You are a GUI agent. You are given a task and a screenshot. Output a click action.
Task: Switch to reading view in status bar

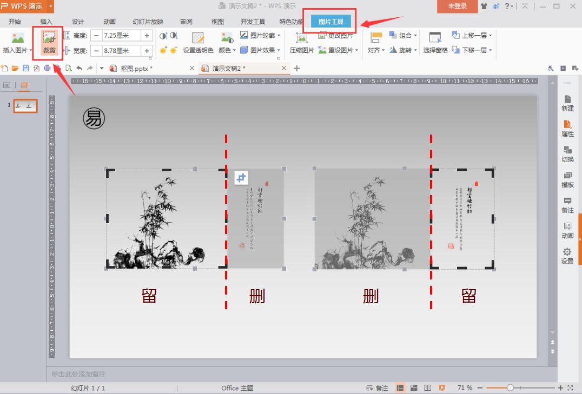click(428, 388)
